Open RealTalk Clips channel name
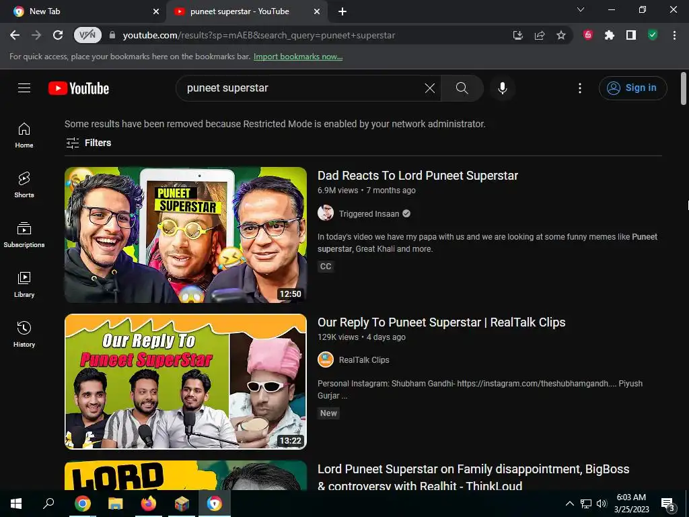Image resolution: width=689 pixels, height=517 pixels. [364, 359]
